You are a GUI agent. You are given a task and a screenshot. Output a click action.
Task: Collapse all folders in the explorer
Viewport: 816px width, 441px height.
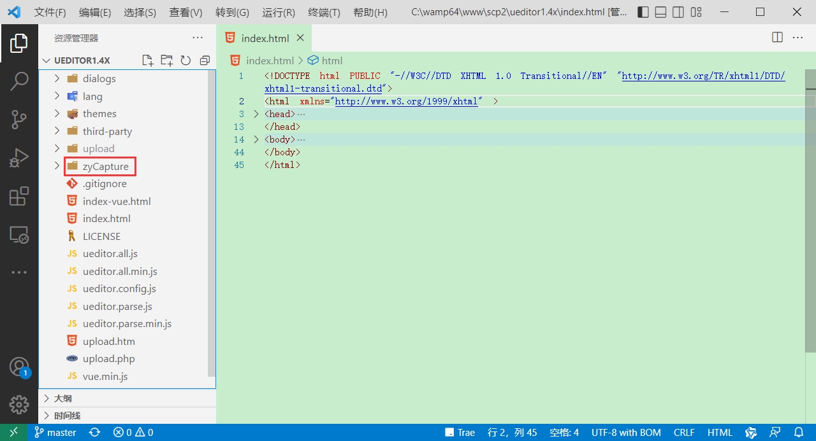coord(205,60)
